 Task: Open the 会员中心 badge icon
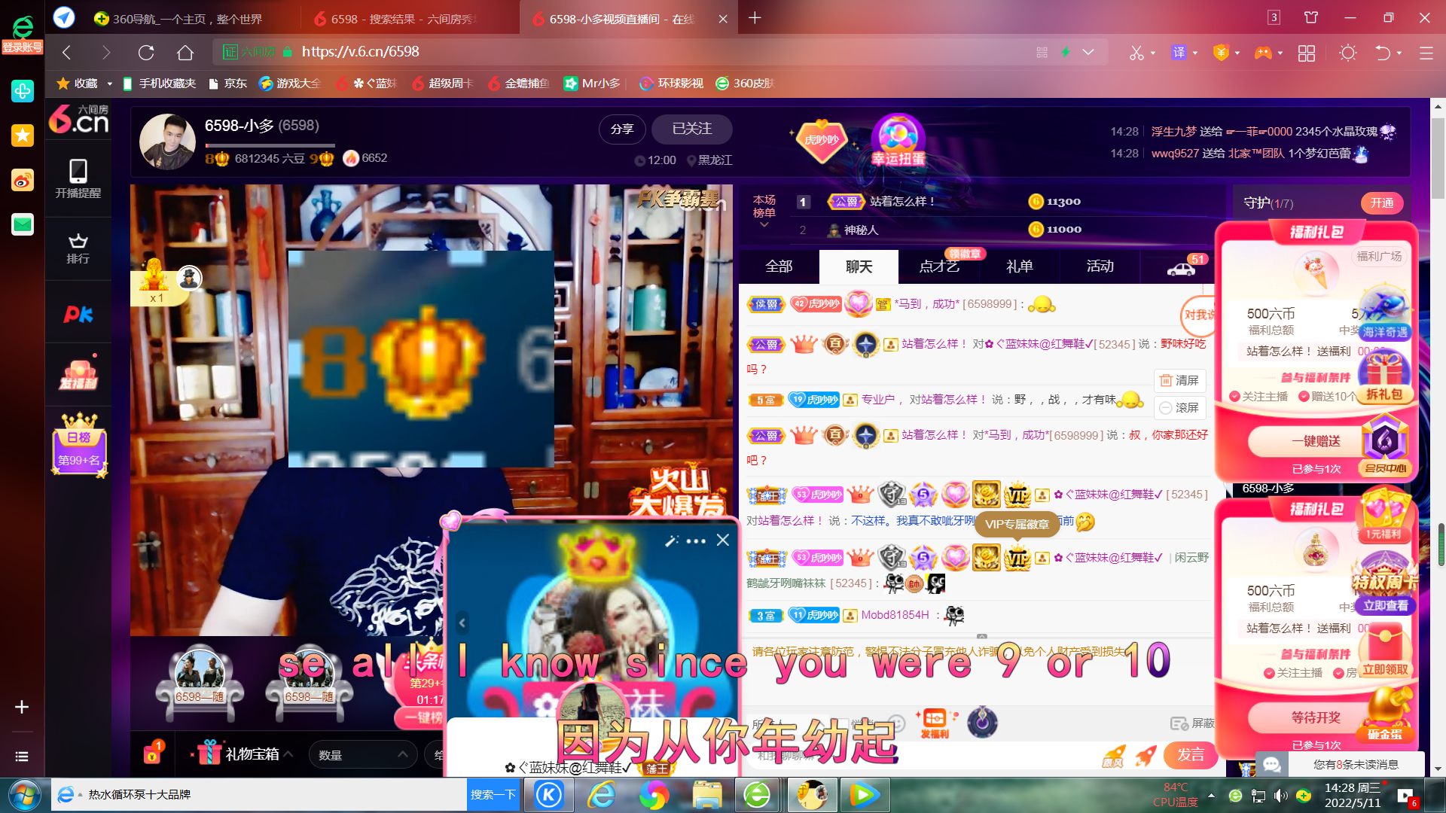pos(1385,447)
